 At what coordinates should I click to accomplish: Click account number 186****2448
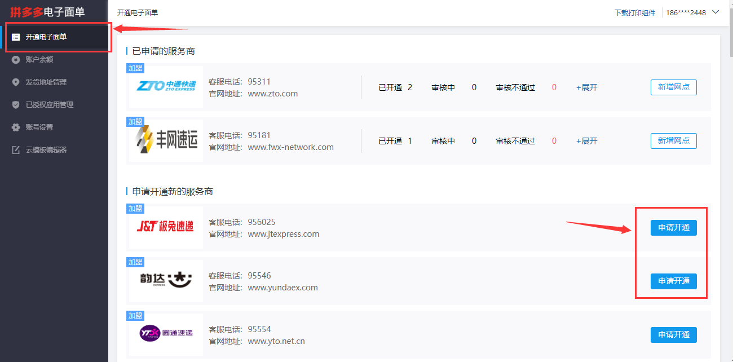686,12
